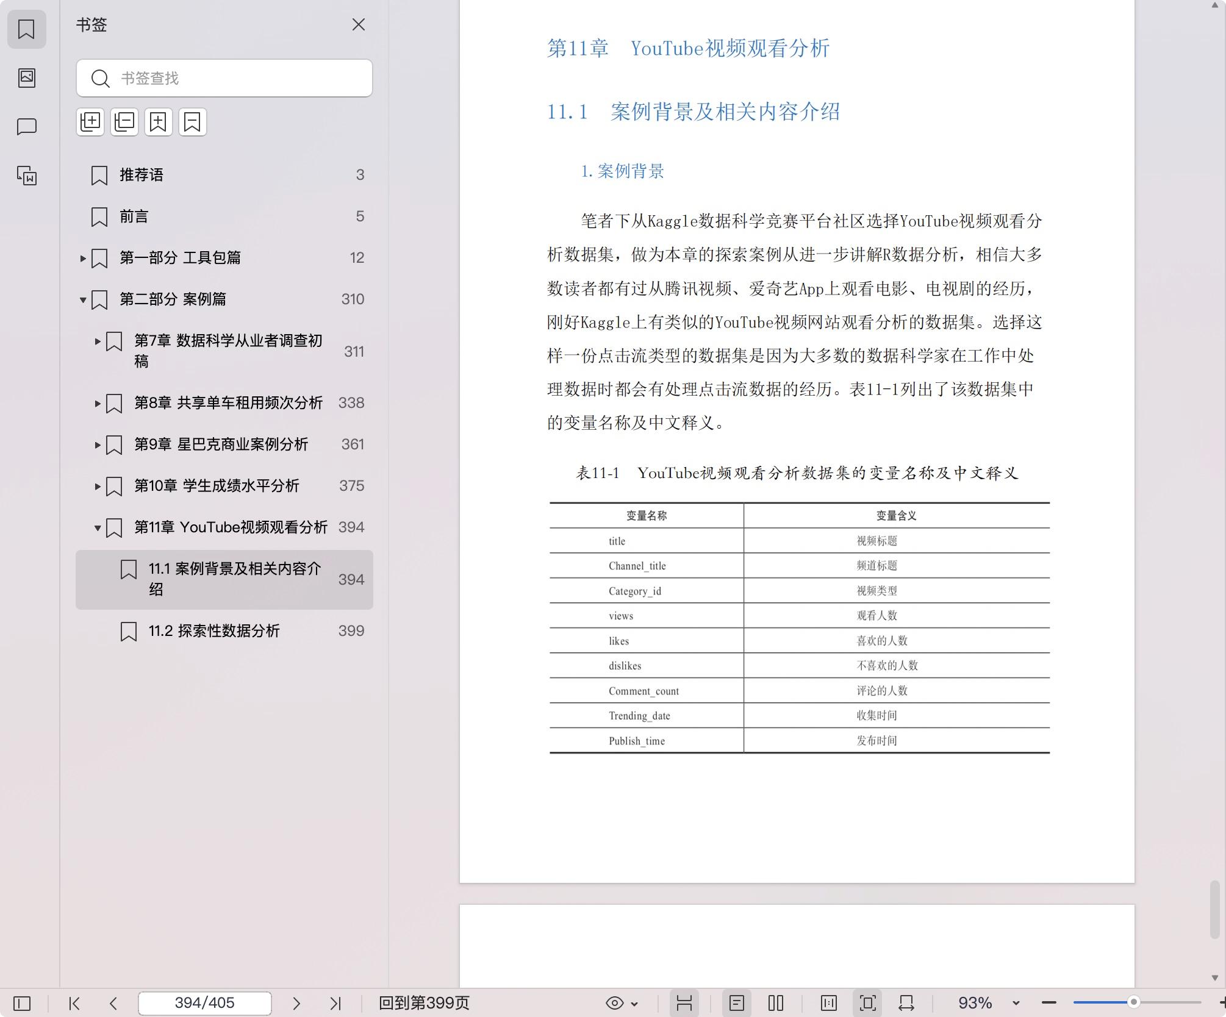1226x1017 pixels.
Task: Expand 第8章 共享单车租用频次分析
Action: [98, 403]
